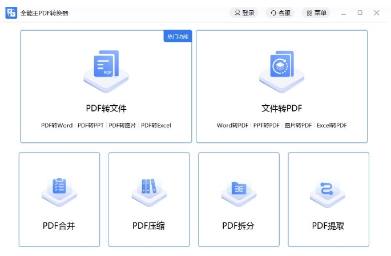Viewport: 391px width, 256px height.
Task: Click the PDF合并 clipboard icon
Action: tap(59, 192)
